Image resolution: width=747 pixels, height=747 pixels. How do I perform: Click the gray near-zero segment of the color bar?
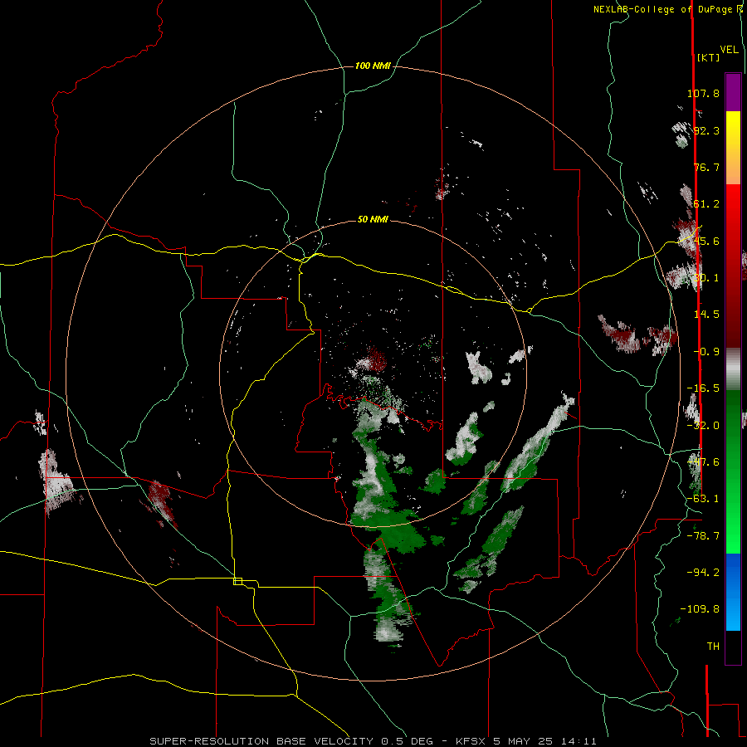pos(733,369)
